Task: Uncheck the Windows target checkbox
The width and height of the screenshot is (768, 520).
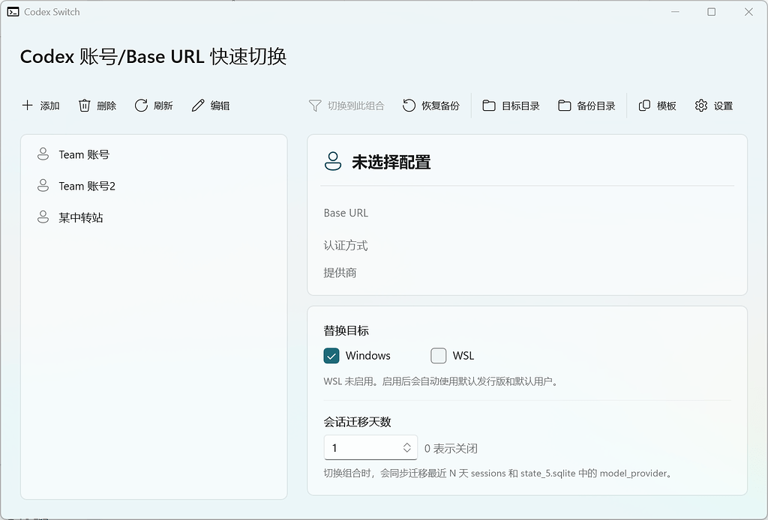Action: click(x=331, y=356)
